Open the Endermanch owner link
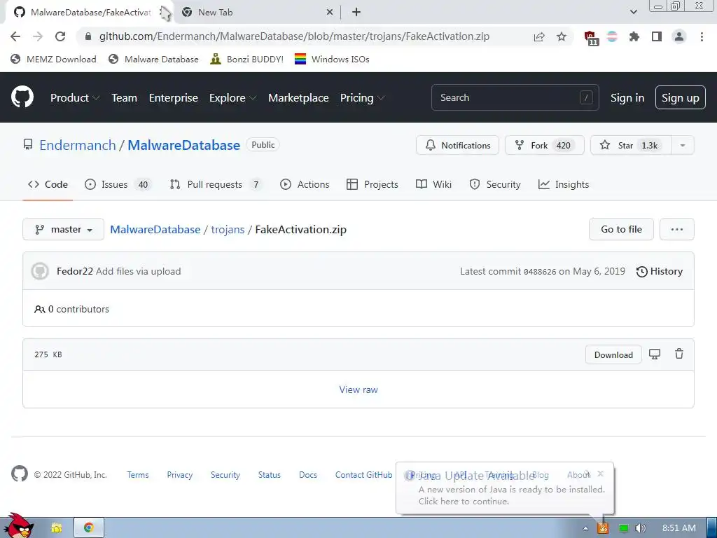717x538 pixels. click(77, 145)
